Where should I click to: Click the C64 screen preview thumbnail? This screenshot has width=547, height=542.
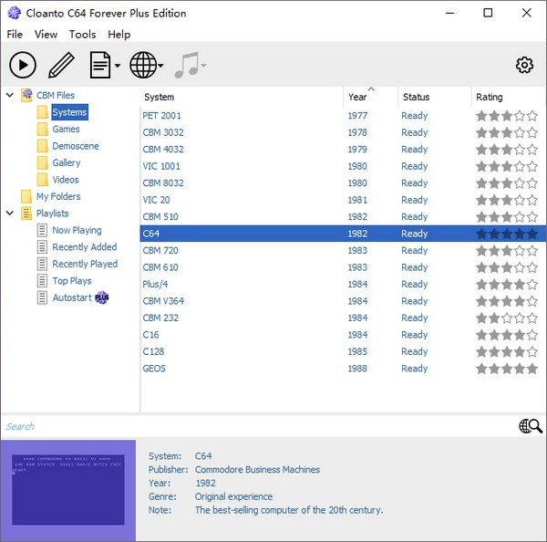tap(67, 490)
